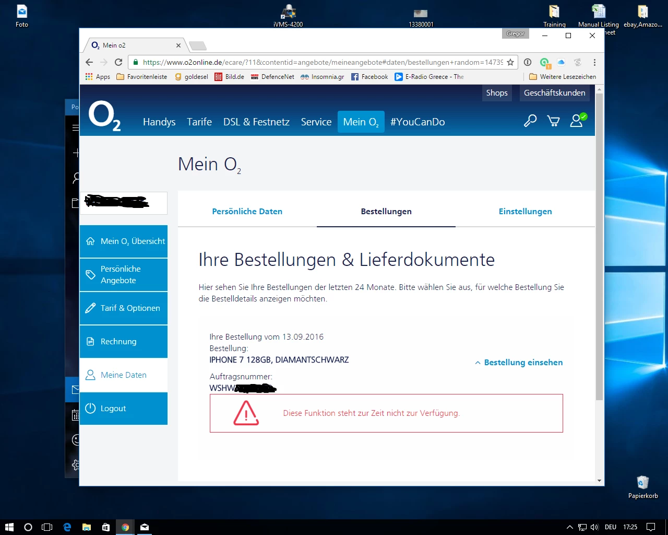668x535 pixels.
Task: Open the Windows Store taskbar icon
Action: tap(106, 527)
